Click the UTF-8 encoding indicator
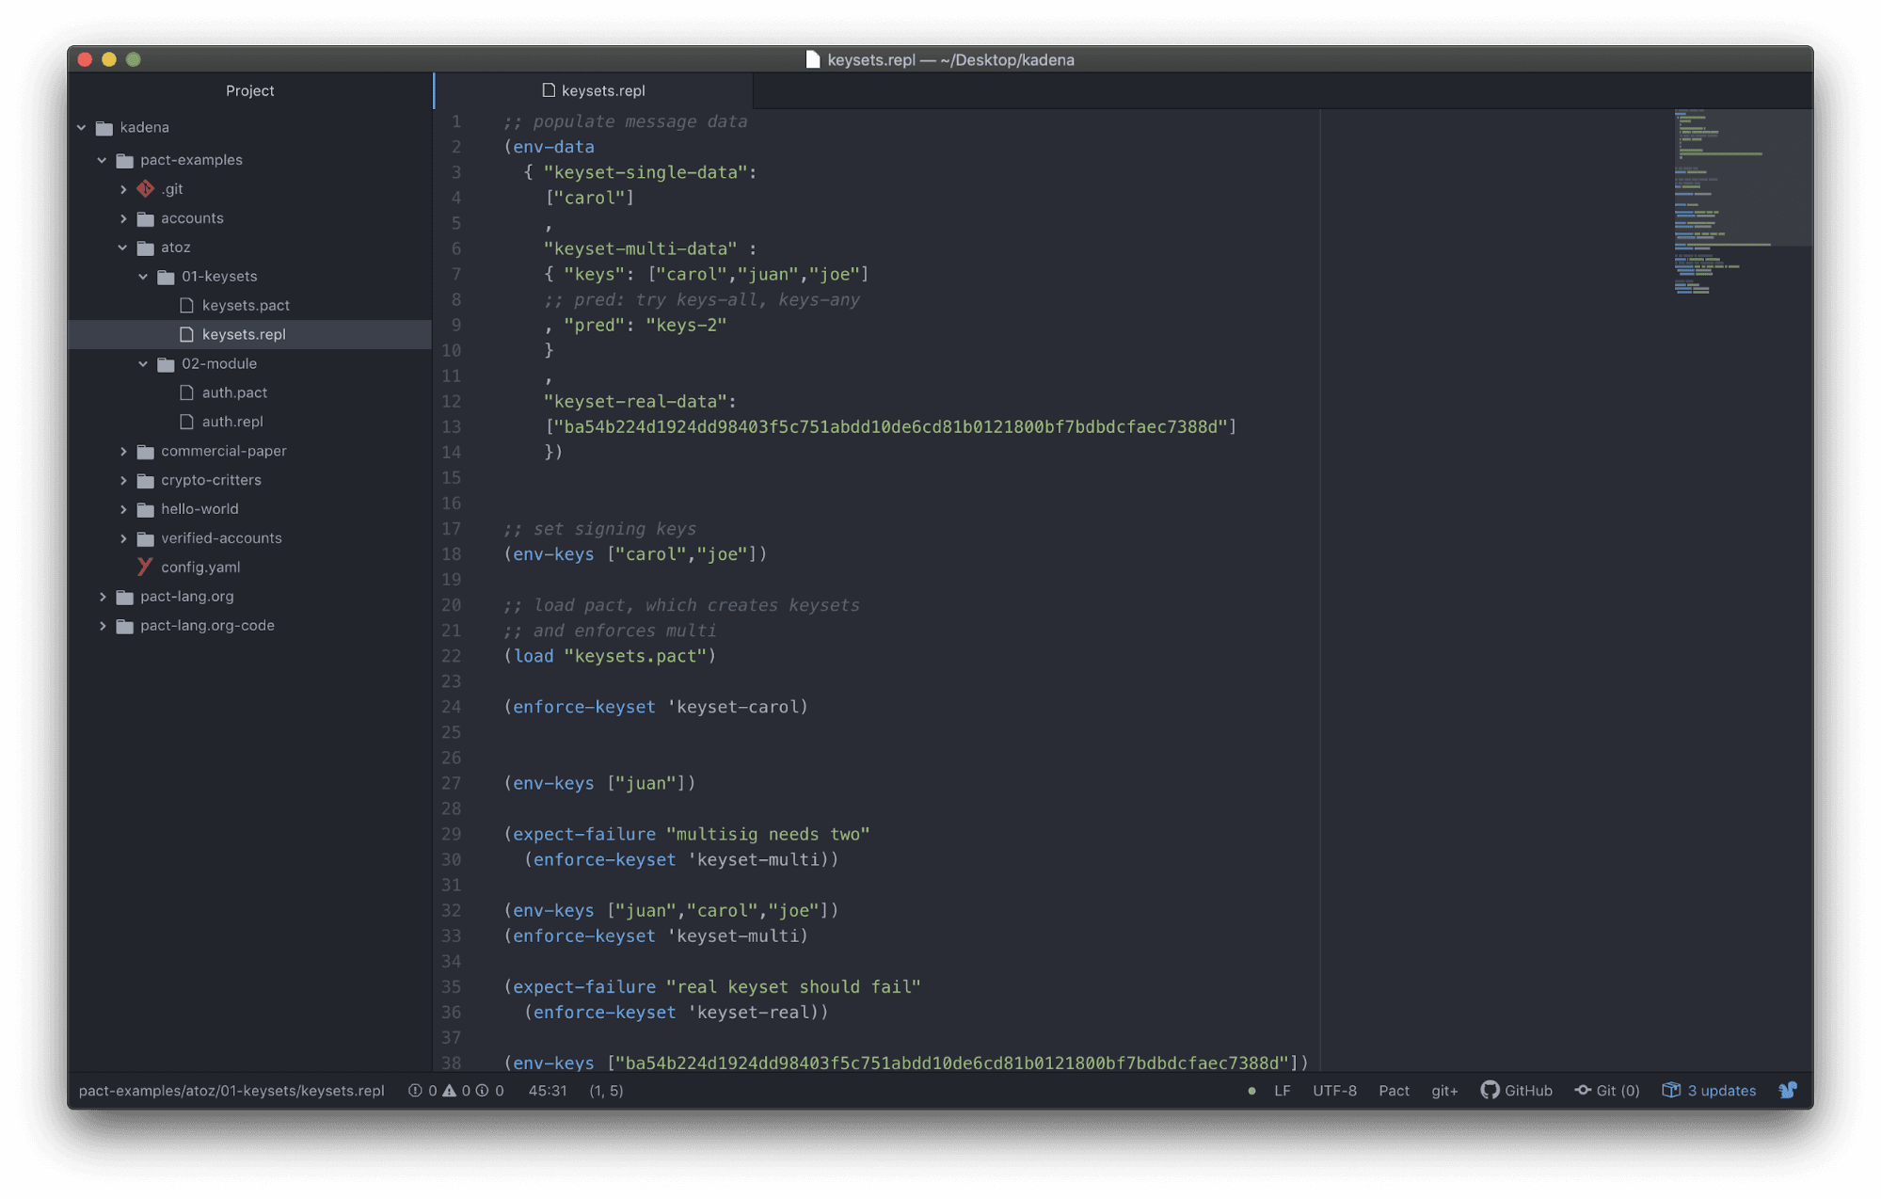1881x1199 pixels. 1335,1089
